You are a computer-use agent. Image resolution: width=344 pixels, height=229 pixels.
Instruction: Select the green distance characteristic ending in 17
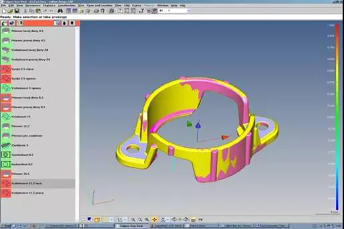click(37, 117)
